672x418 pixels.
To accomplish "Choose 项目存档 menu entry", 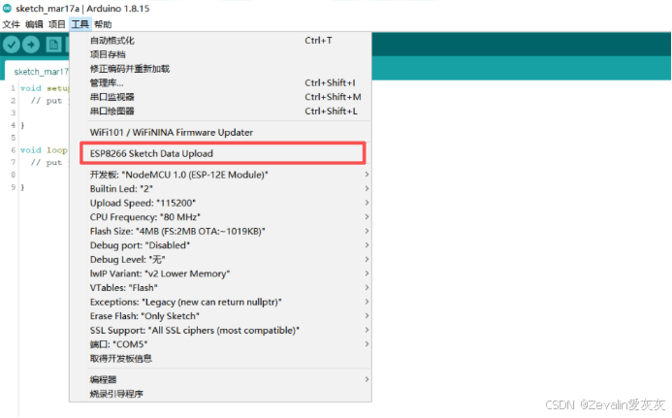I will tap(220, 54).
